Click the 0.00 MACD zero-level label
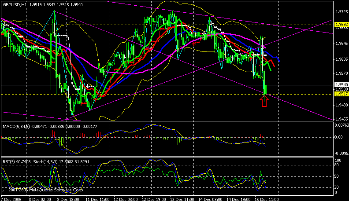Screen dimensions: 349x201 [x=339, y=137]
